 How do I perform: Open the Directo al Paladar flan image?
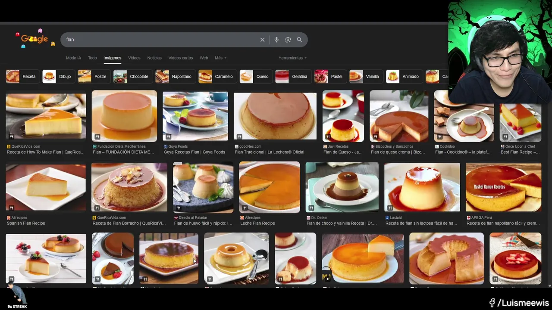[203, 187]
